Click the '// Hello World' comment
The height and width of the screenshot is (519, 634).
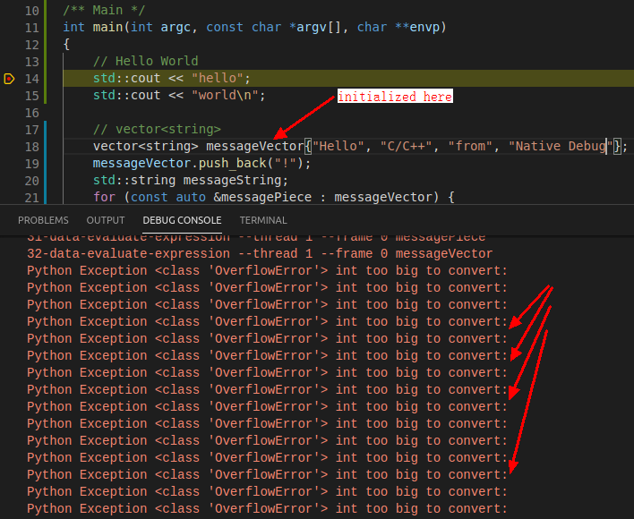(146, 61)
